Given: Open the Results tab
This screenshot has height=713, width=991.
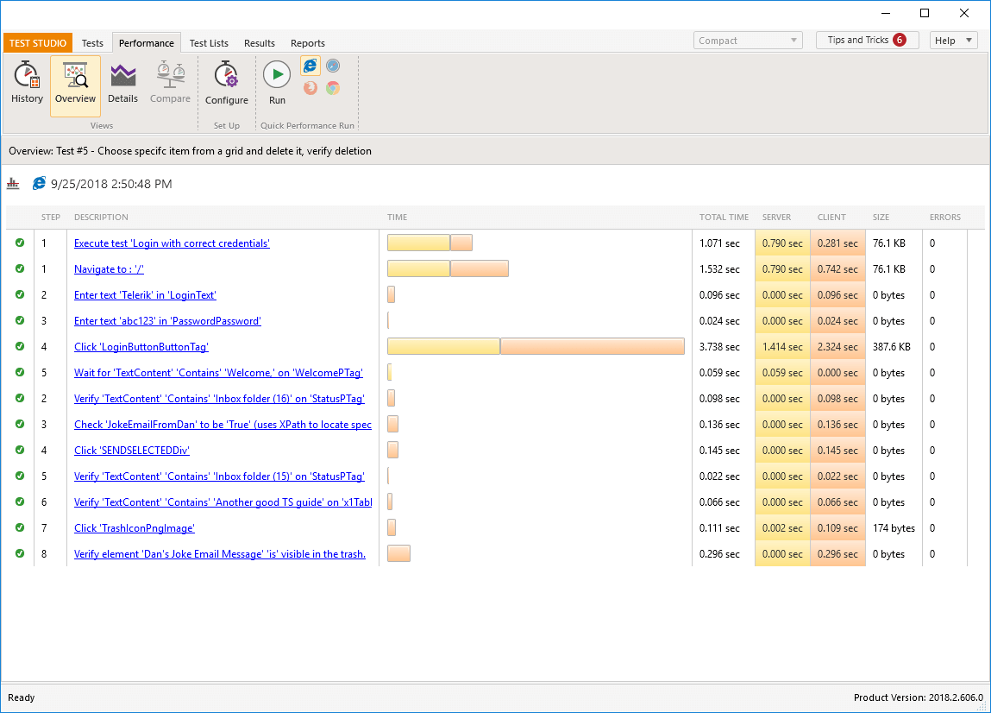Looking at the screenshot, I should point(259,43).
